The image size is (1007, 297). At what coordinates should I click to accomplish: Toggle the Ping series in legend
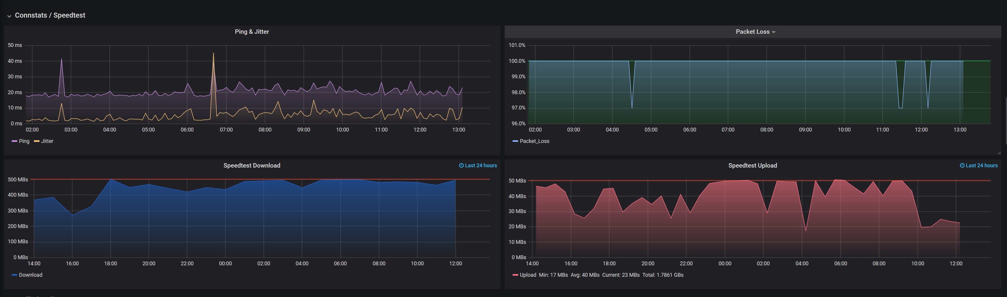(24, 141)
